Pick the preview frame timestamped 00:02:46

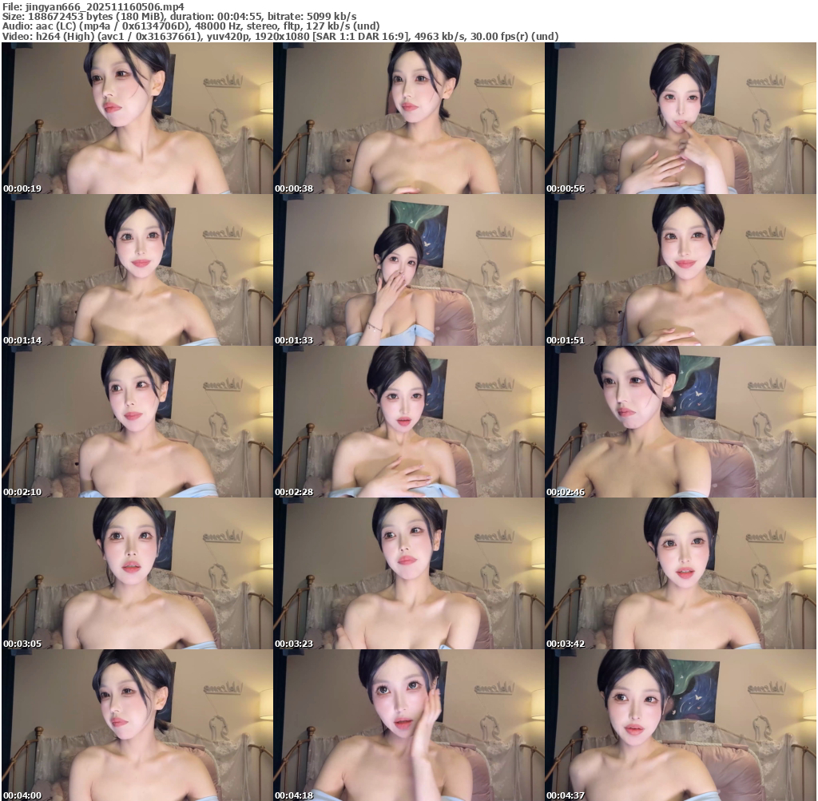click(x=681, y=422)
